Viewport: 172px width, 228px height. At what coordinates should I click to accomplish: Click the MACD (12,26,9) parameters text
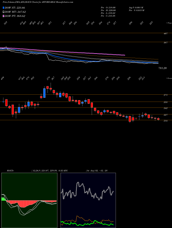[x=47, y=171]
